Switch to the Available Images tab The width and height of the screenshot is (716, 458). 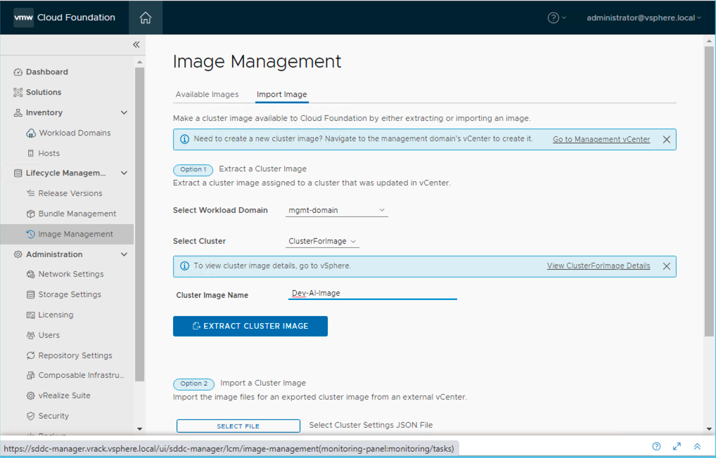click(x=207, y=94)
